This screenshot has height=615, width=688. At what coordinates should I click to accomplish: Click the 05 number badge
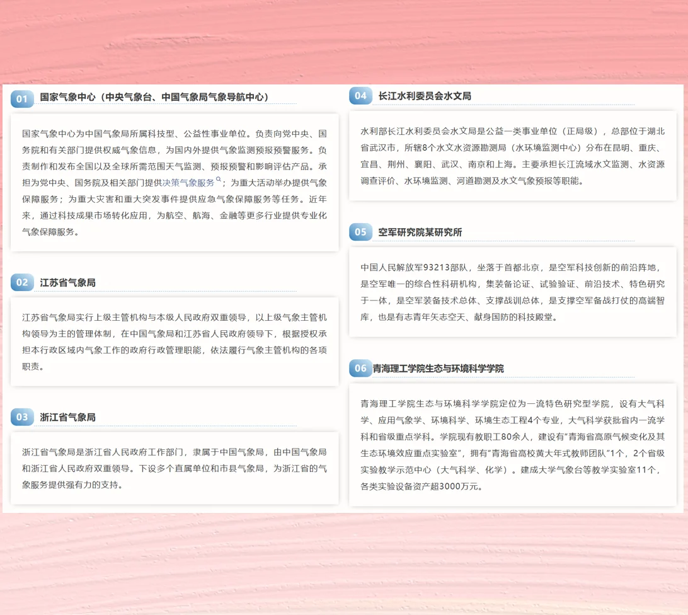(x=360, y=232)
